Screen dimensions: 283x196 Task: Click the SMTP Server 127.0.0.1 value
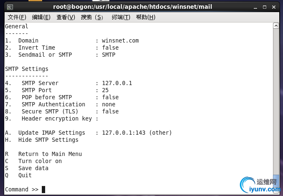coord(117,83)
